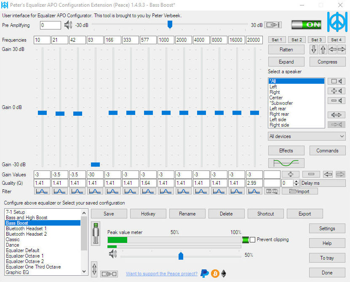Click the volume slider near the bottom
This screenshot has height=282, width=350.
[x=181, y=255]
